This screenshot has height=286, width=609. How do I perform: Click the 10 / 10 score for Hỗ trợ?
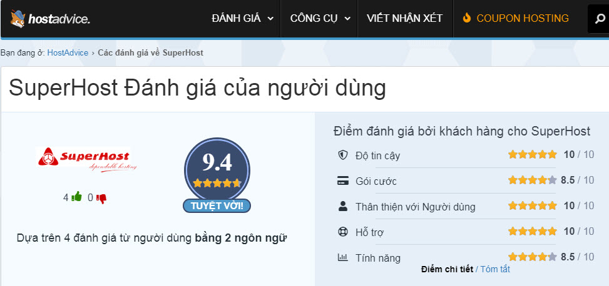(579, 231)
